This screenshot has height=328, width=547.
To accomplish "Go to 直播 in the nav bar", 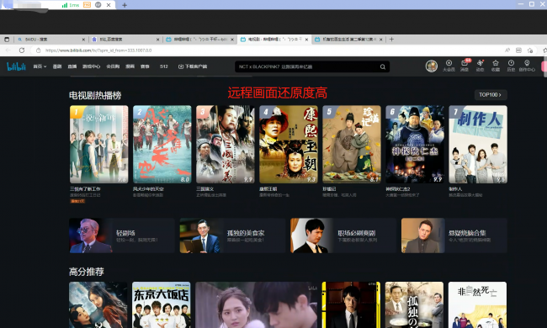I will coord(72,66).
